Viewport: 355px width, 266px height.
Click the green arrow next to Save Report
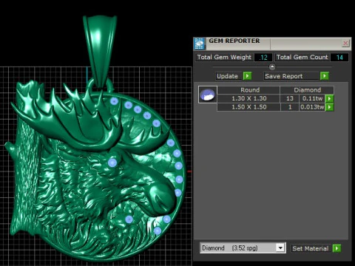(325, 76)
